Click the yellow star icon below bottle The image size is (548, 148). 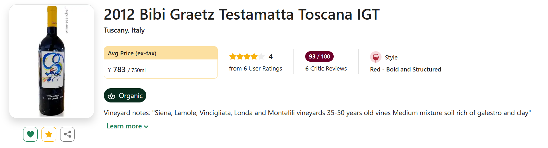[x=49, y=134]
